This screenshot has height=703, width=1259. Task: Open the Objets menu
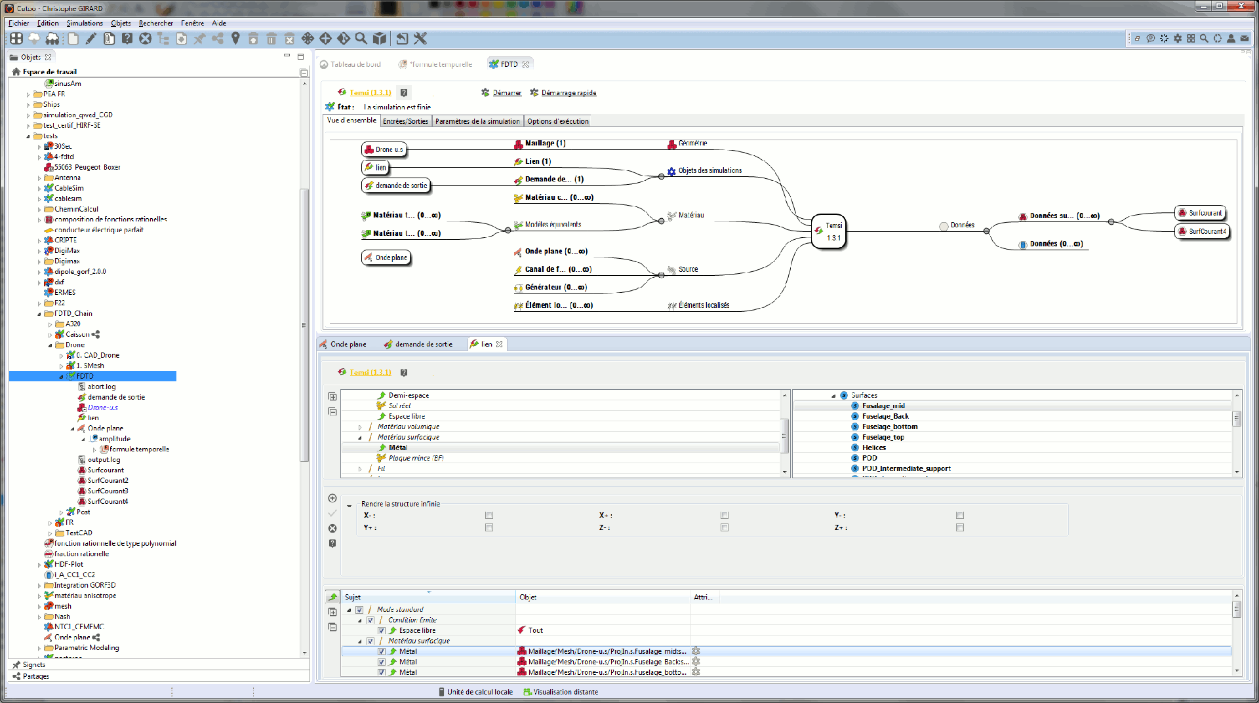121,23
